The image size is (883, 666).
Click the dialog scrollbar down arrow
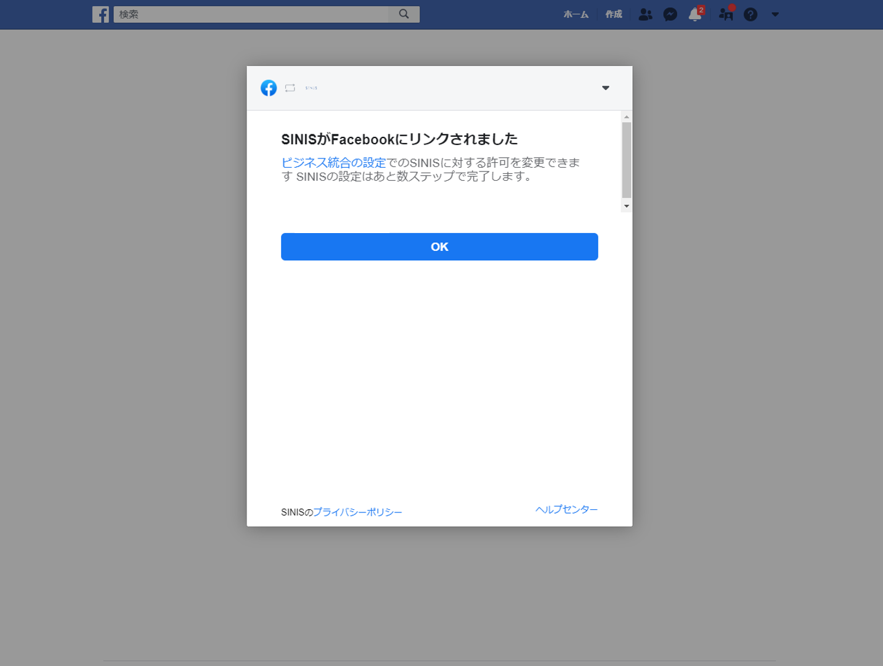pyautogui.click(x=627, y=207)
